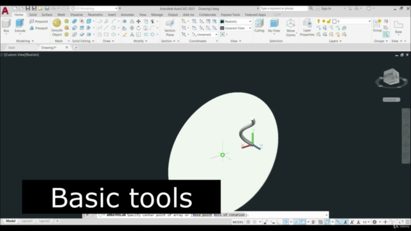
Task: Click the Group tool
Action: tap(377, 26)
